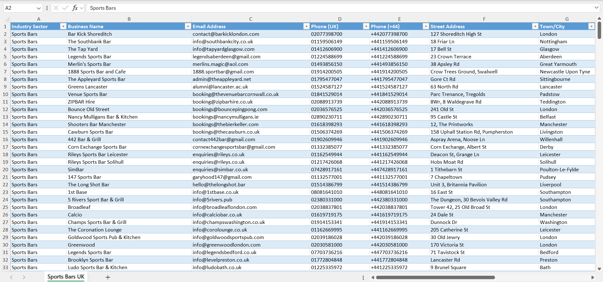Expand the Name Box dropdown
Image resolution: width=603 pixels, height=282 pixels.
tap(39, 8)
